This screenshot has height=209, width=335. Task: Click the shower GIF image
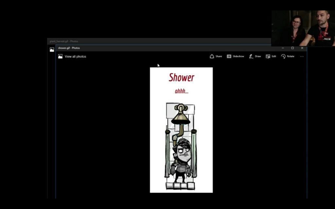pyautogui.click(x=181, y=130)
